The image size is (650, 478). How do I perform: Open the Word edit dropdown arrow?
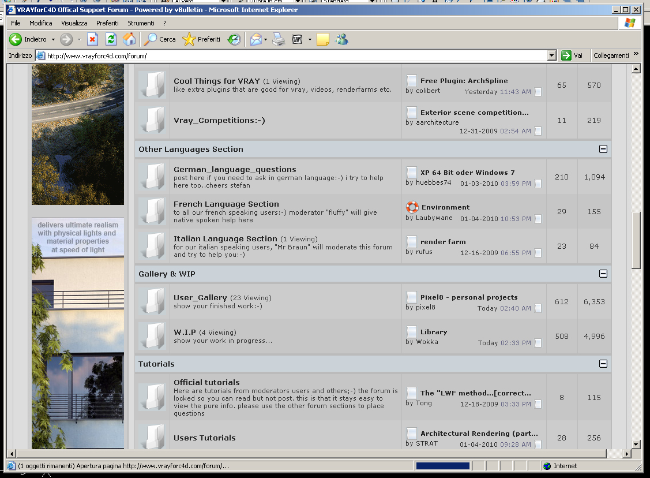(310, 39)
